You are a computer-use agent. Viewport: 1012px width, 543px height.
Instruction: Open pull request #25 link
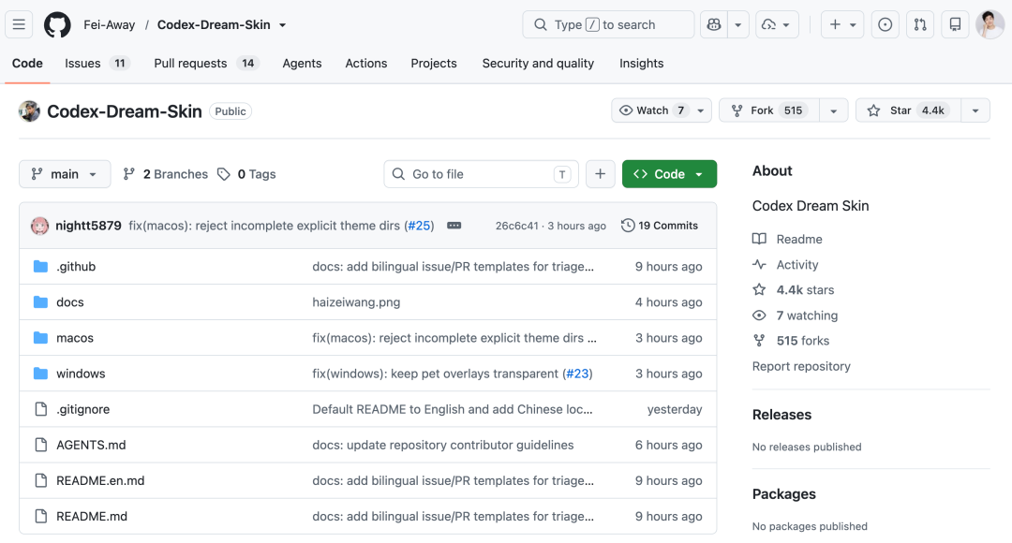[420, 226]
